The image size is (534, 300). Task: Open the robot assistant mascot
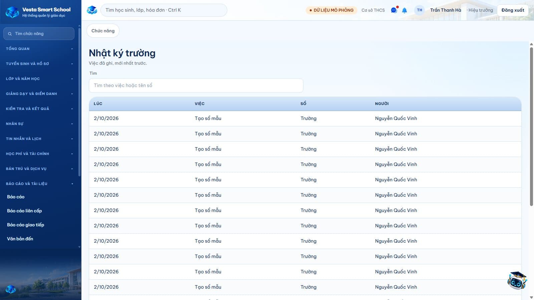tap(517, 280)
